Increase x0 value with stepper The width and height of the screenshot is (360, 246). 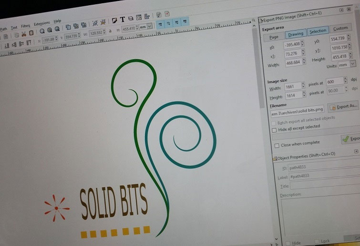302,41
